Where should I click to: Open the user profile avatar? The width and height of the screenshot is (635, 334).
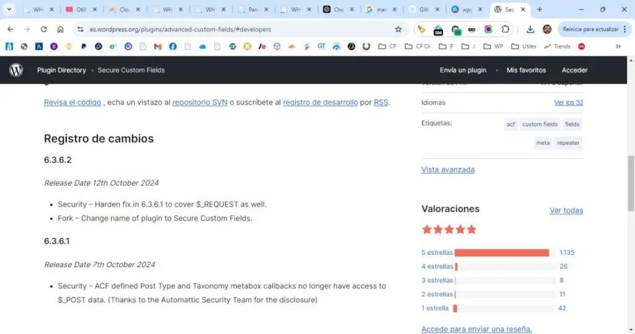(547, 29)
